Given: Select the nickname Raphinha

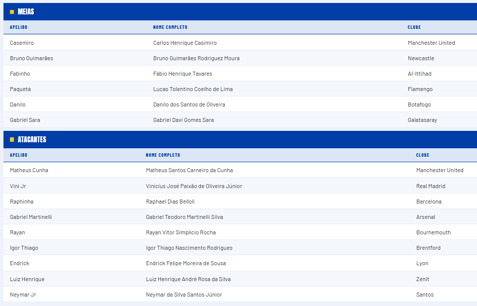Looking at the screenshot, I should [x=21, y=202].
